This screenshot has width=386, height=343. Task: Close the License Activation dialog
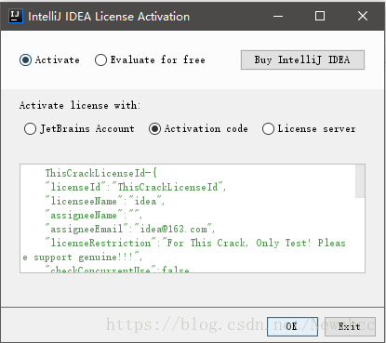[x=363, y=16]
